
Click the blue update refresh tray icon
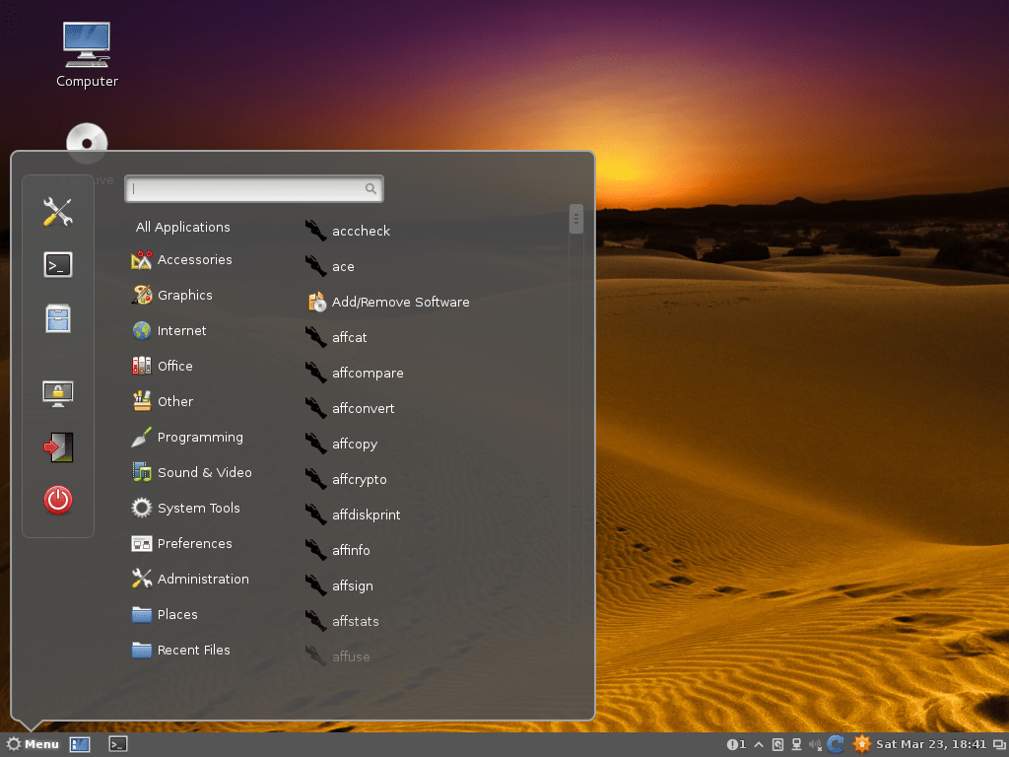pyautogui.click(x=836, y=744)
